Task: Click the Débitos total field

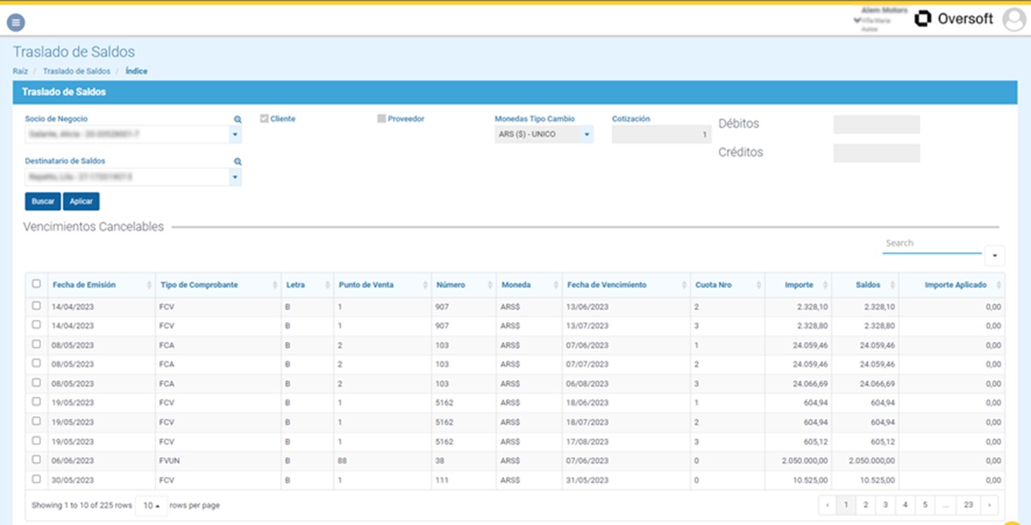Action: click(876, 125)
